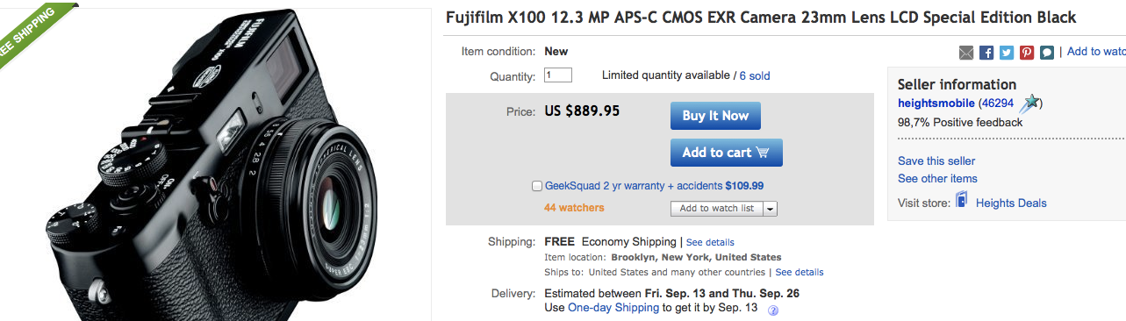
Task: Enable the GeekSquad 2 yr warranty checkbox
Action: pyautogui.click(x=537, y=186)
